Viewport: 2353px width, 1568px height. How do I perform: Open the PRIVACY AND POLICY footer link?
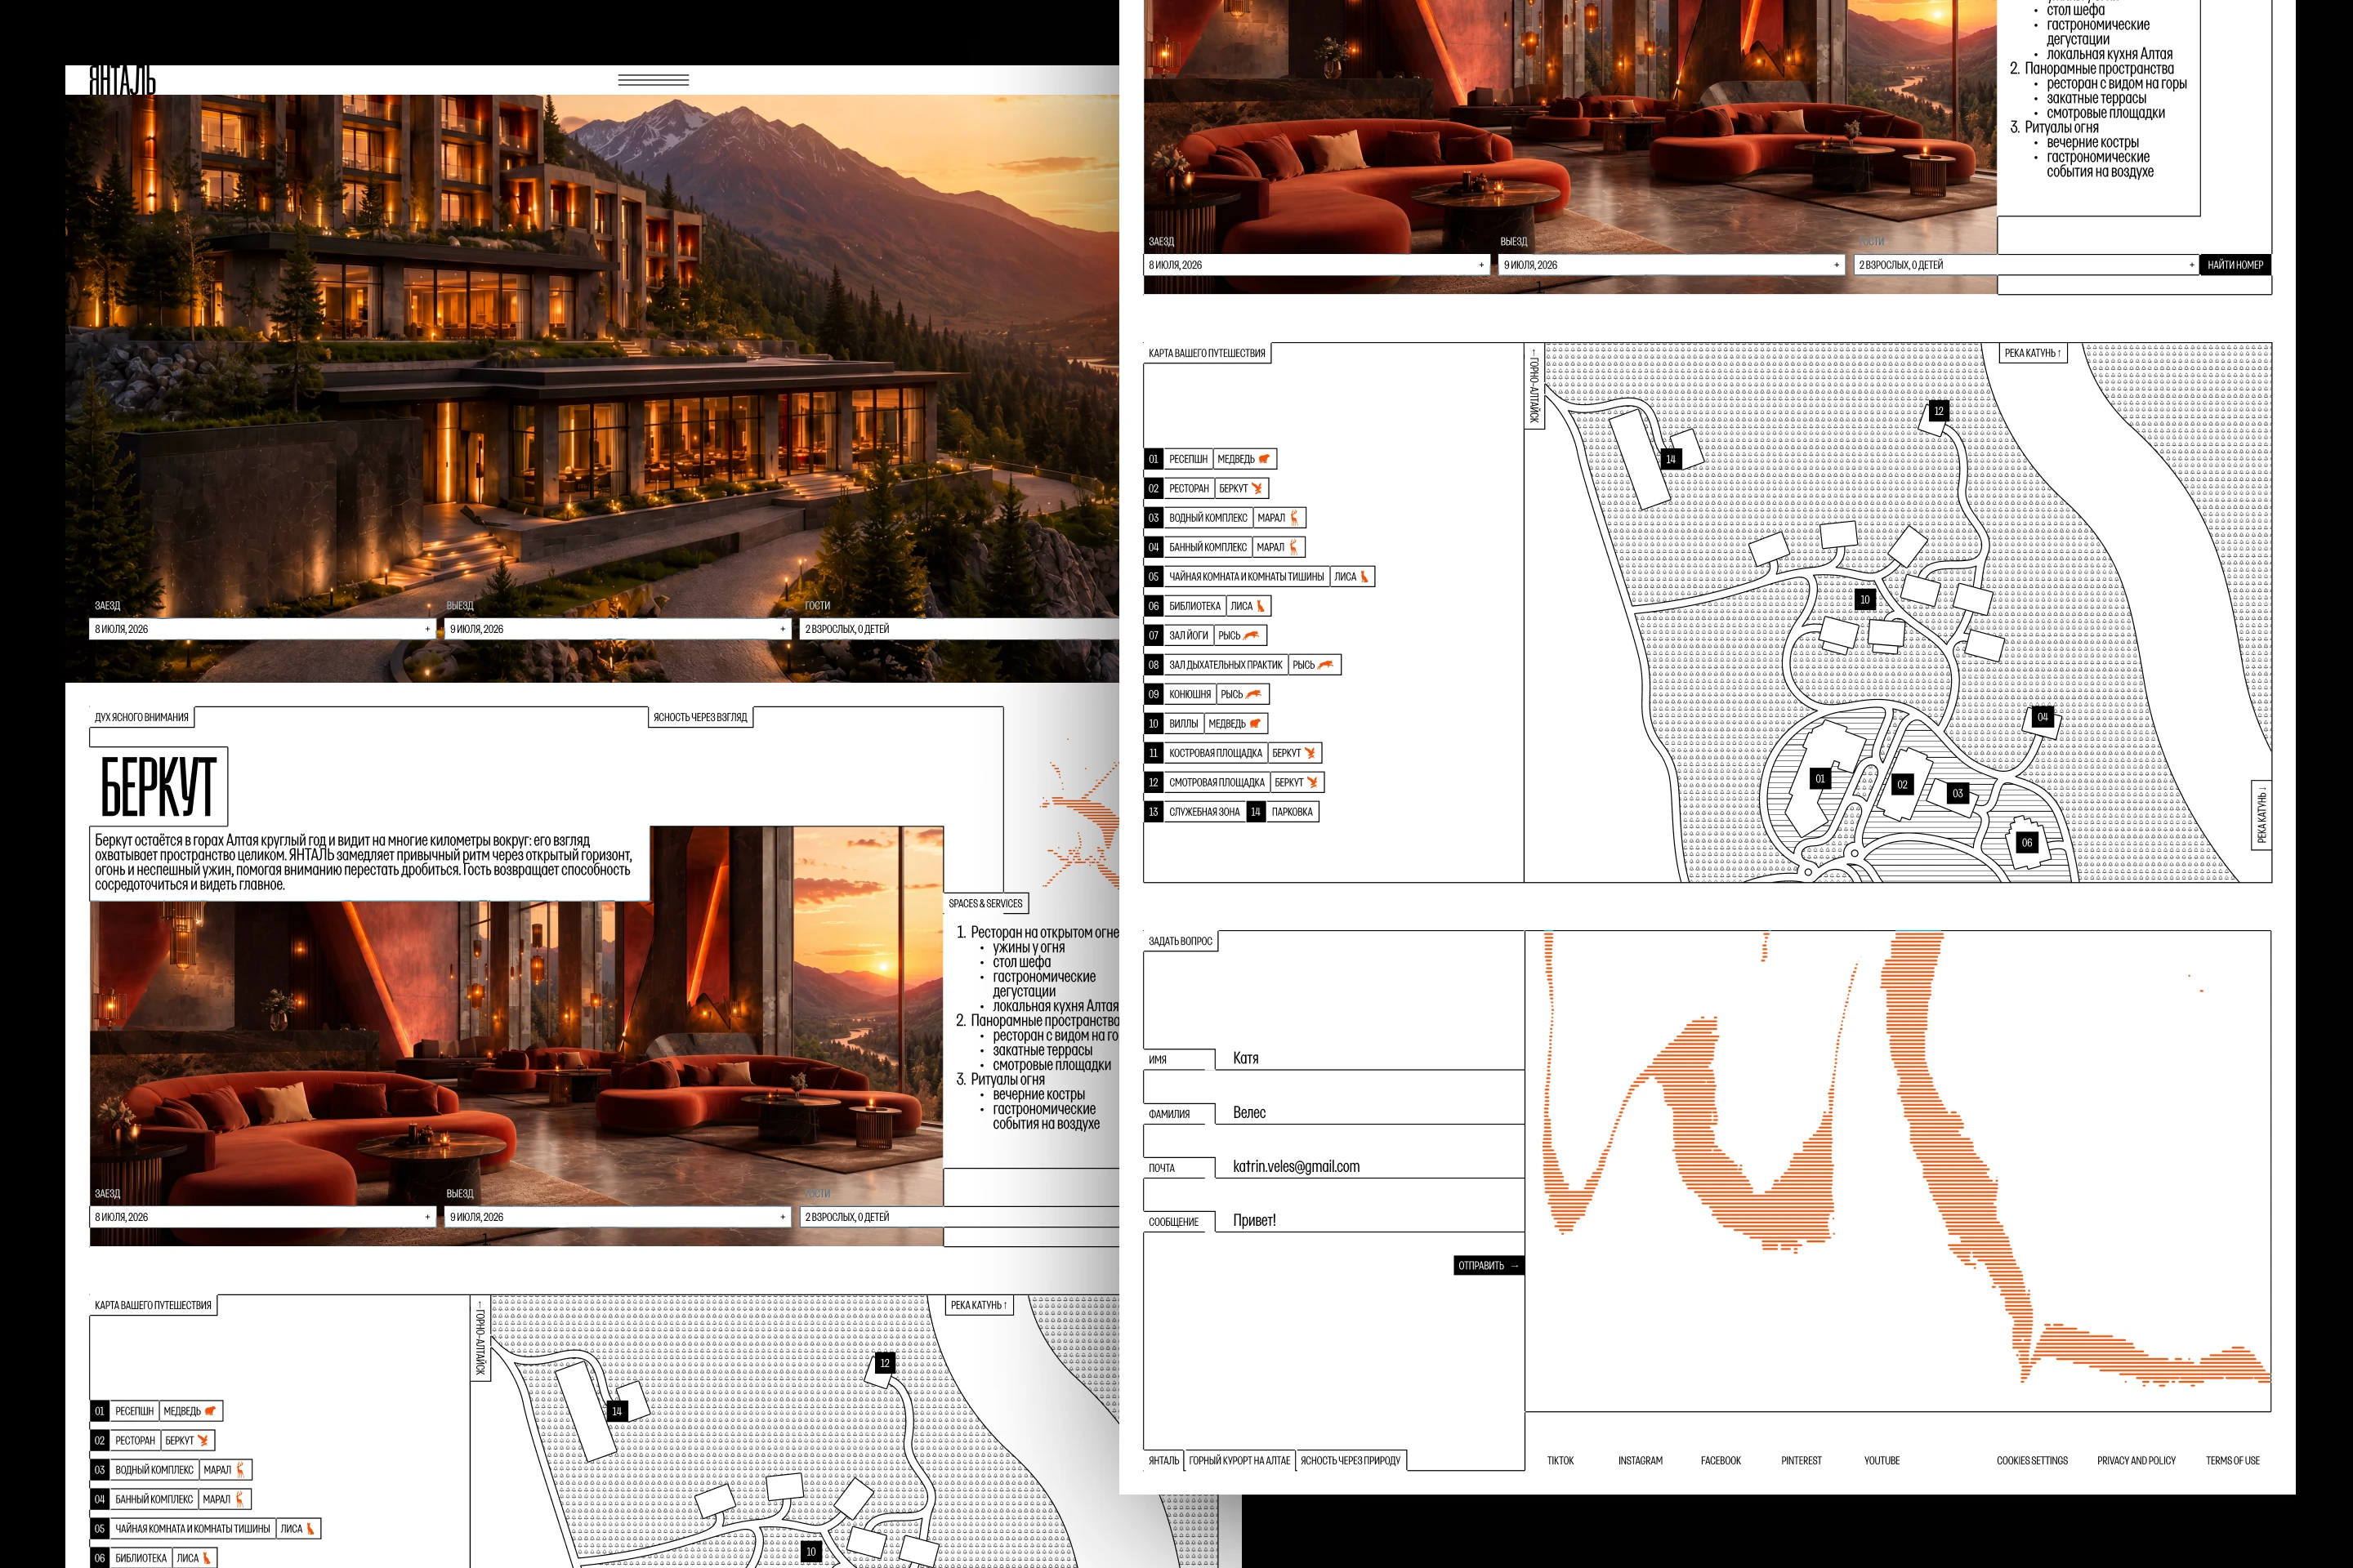(2137, 1461)
